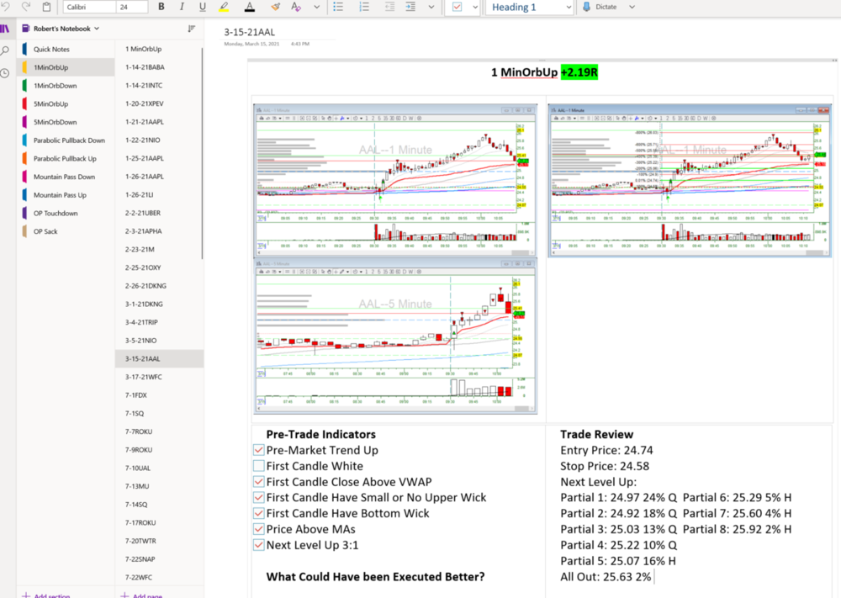
Task: Toggle the Next Level Up 3:1 checkbox
Action: 259,545
